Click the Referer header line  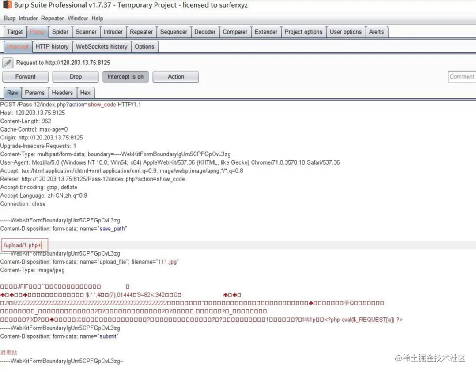[92, 179]
